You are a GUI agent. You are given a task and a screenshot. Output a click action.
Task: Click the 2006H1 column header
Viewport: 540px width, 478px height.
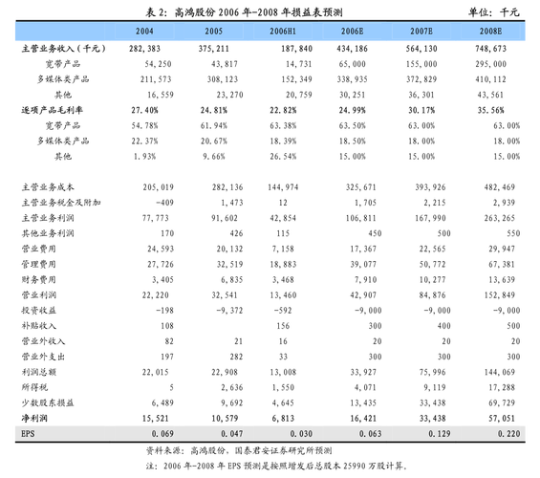click(x=283, y=32)
